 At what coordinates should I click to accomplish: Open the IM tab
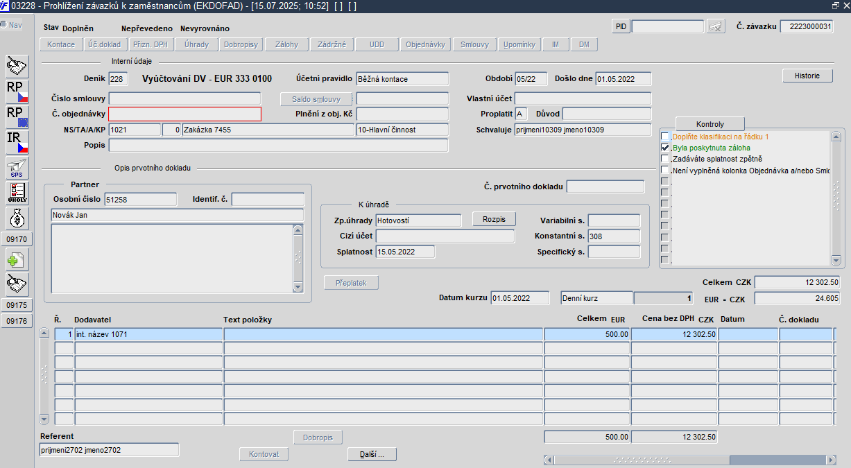556,44
